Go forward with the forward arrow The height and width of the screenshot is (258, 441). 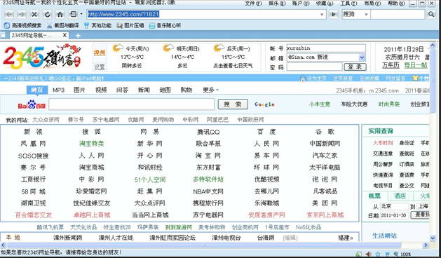click(x=21, y=14)
